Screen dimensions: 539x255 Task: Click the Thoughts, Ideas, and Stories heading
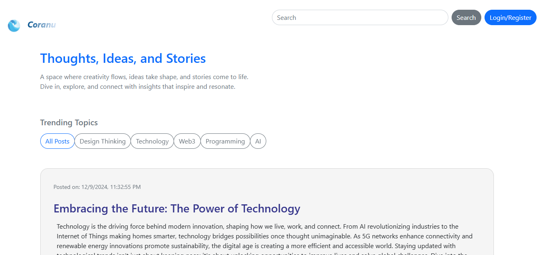(123, 58)
